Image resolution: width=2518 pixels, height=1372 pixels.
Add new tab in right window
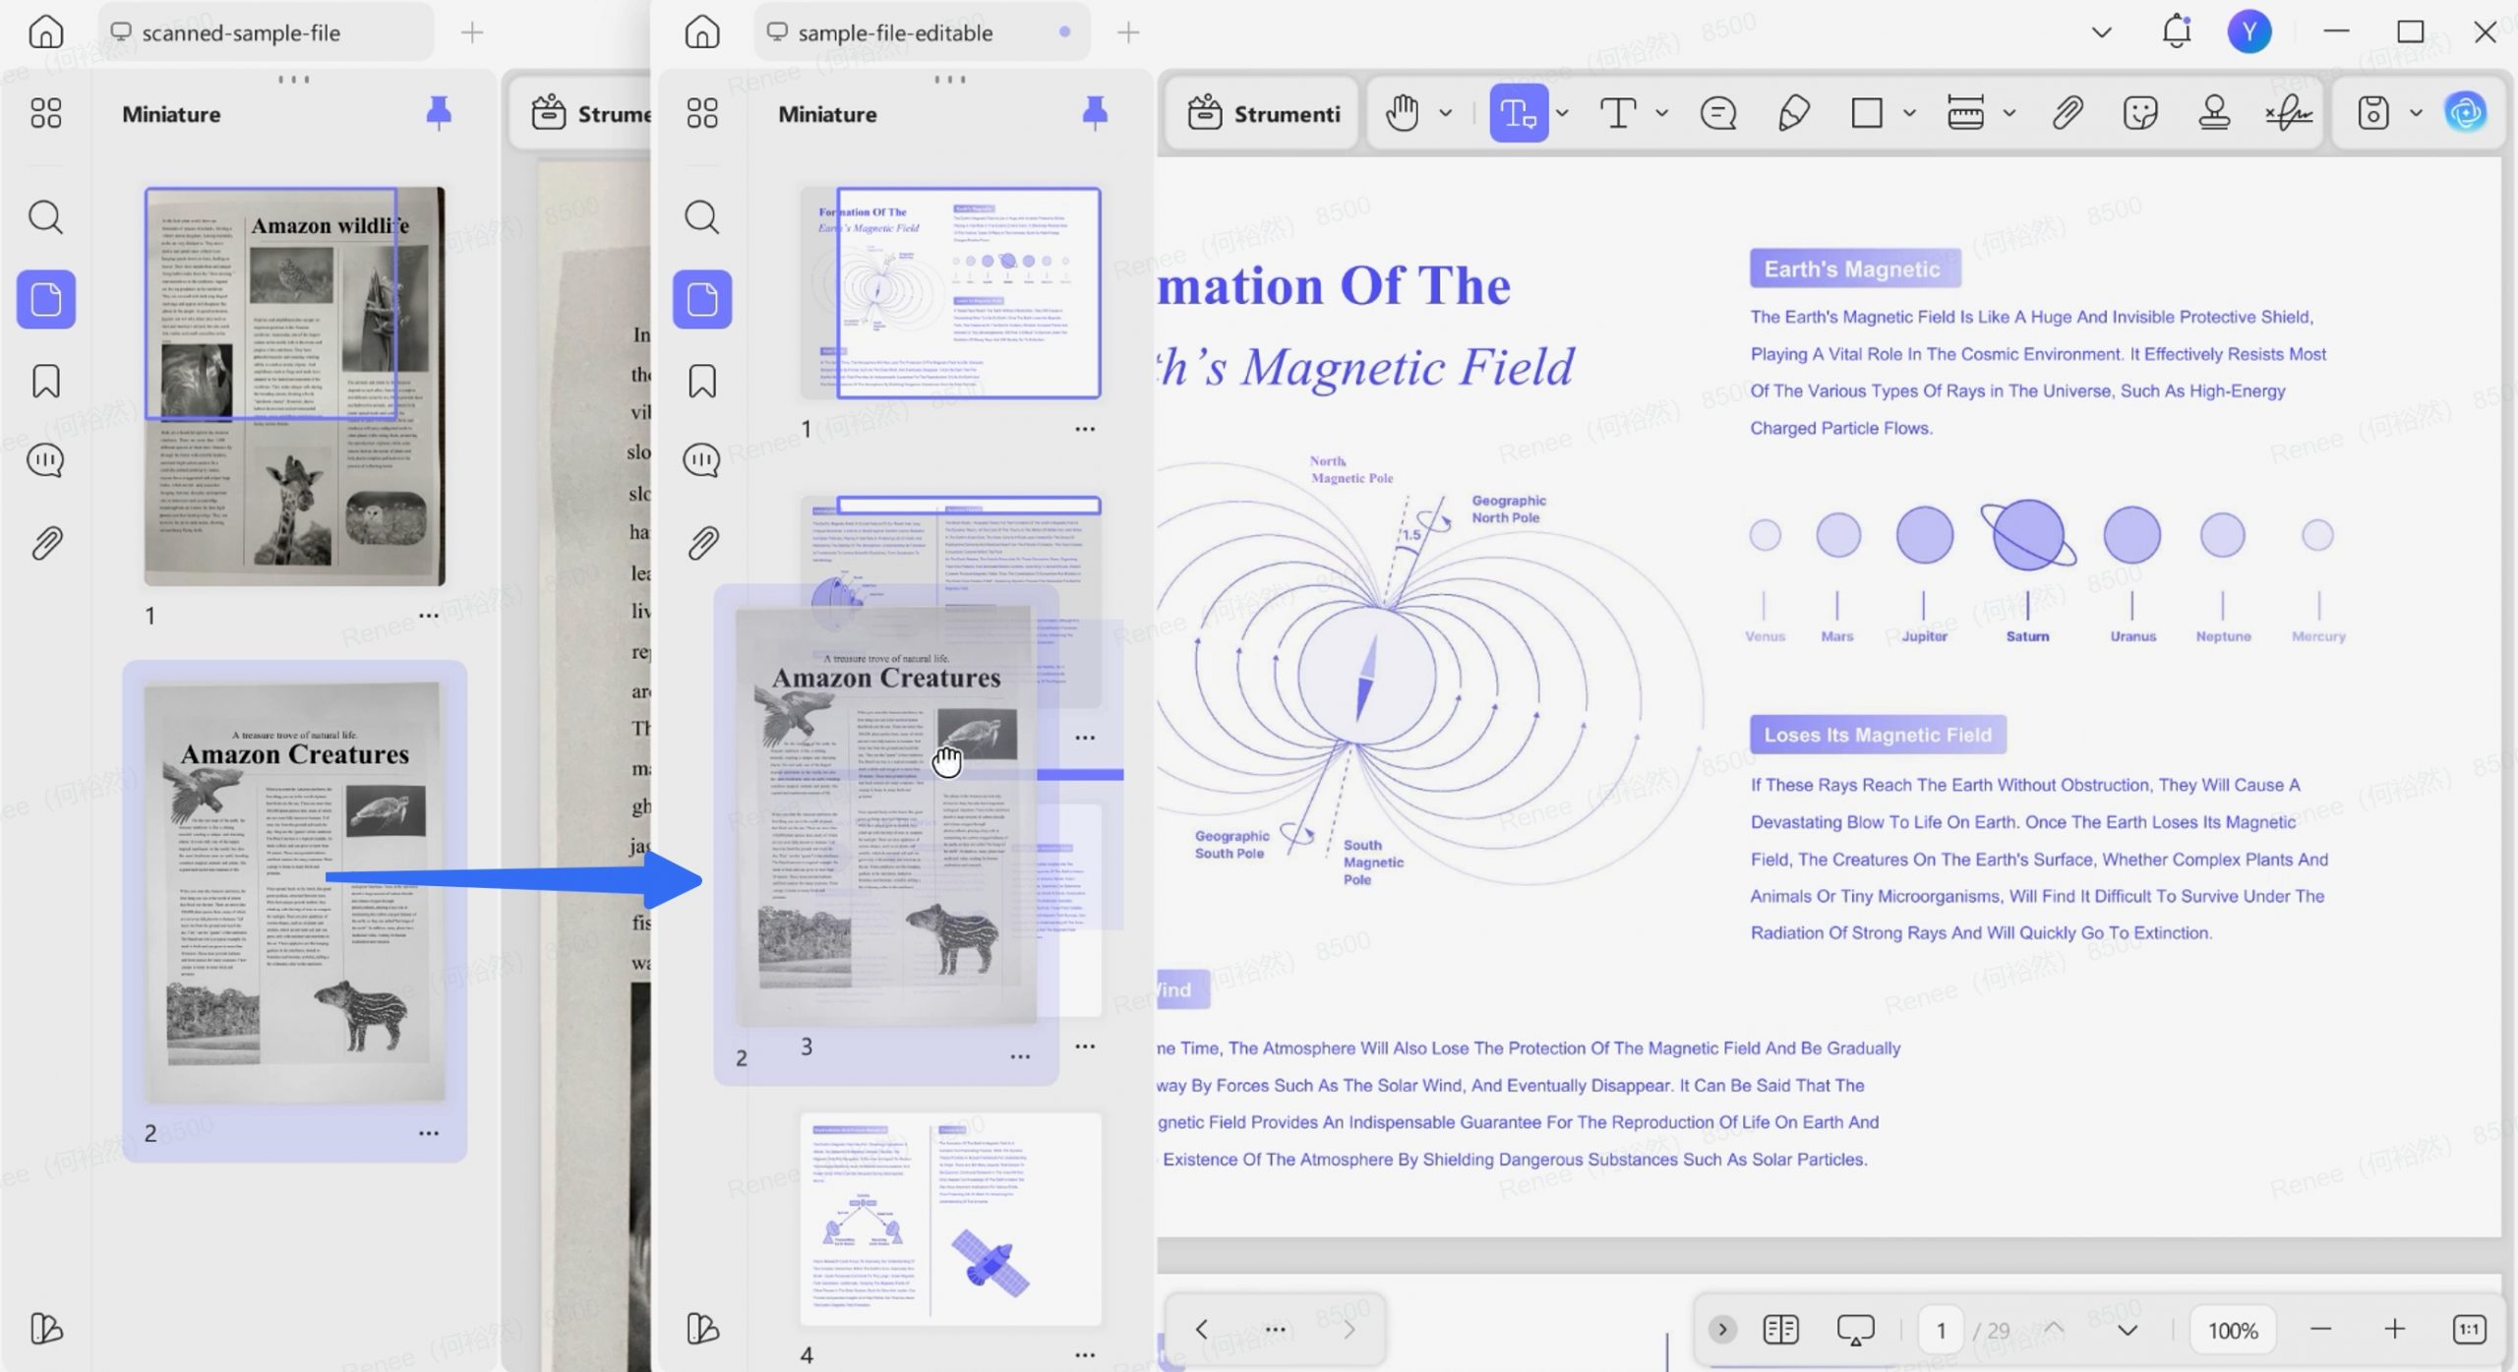(x=1128, y=32)
